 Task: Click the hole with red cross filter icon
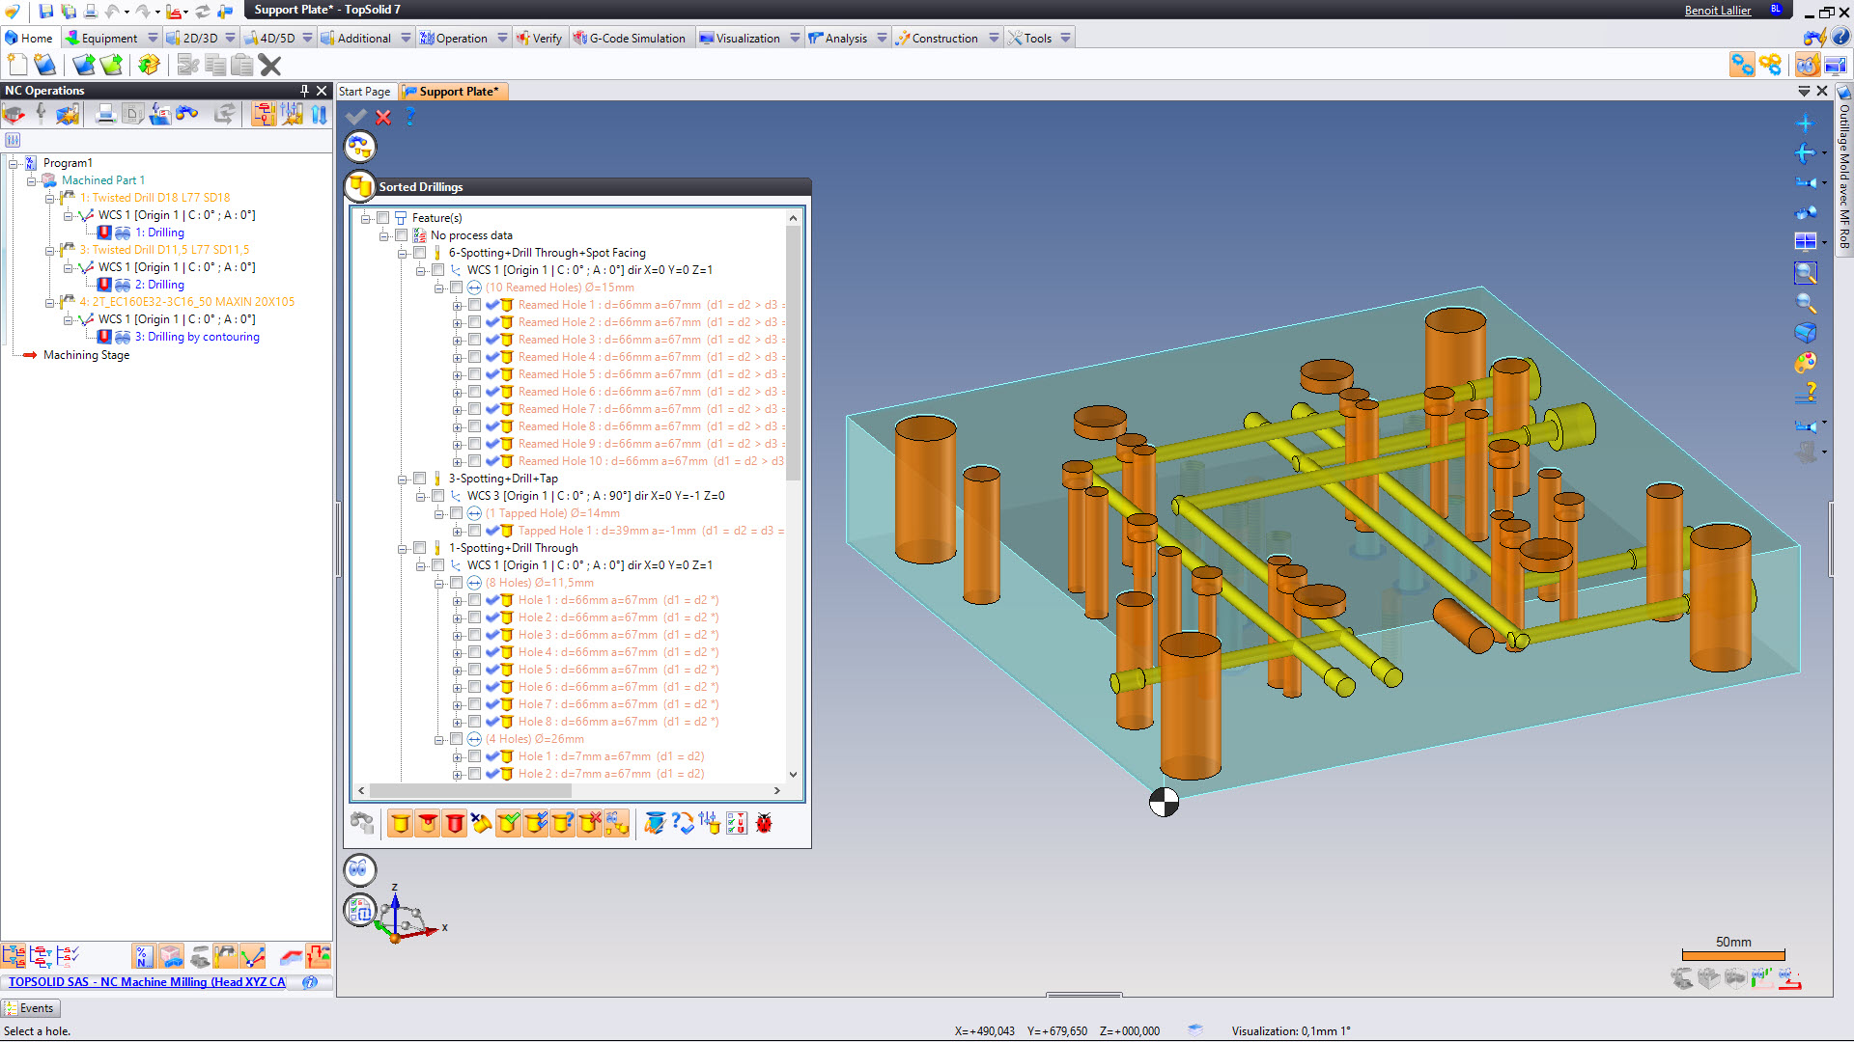tap(589, 823)
